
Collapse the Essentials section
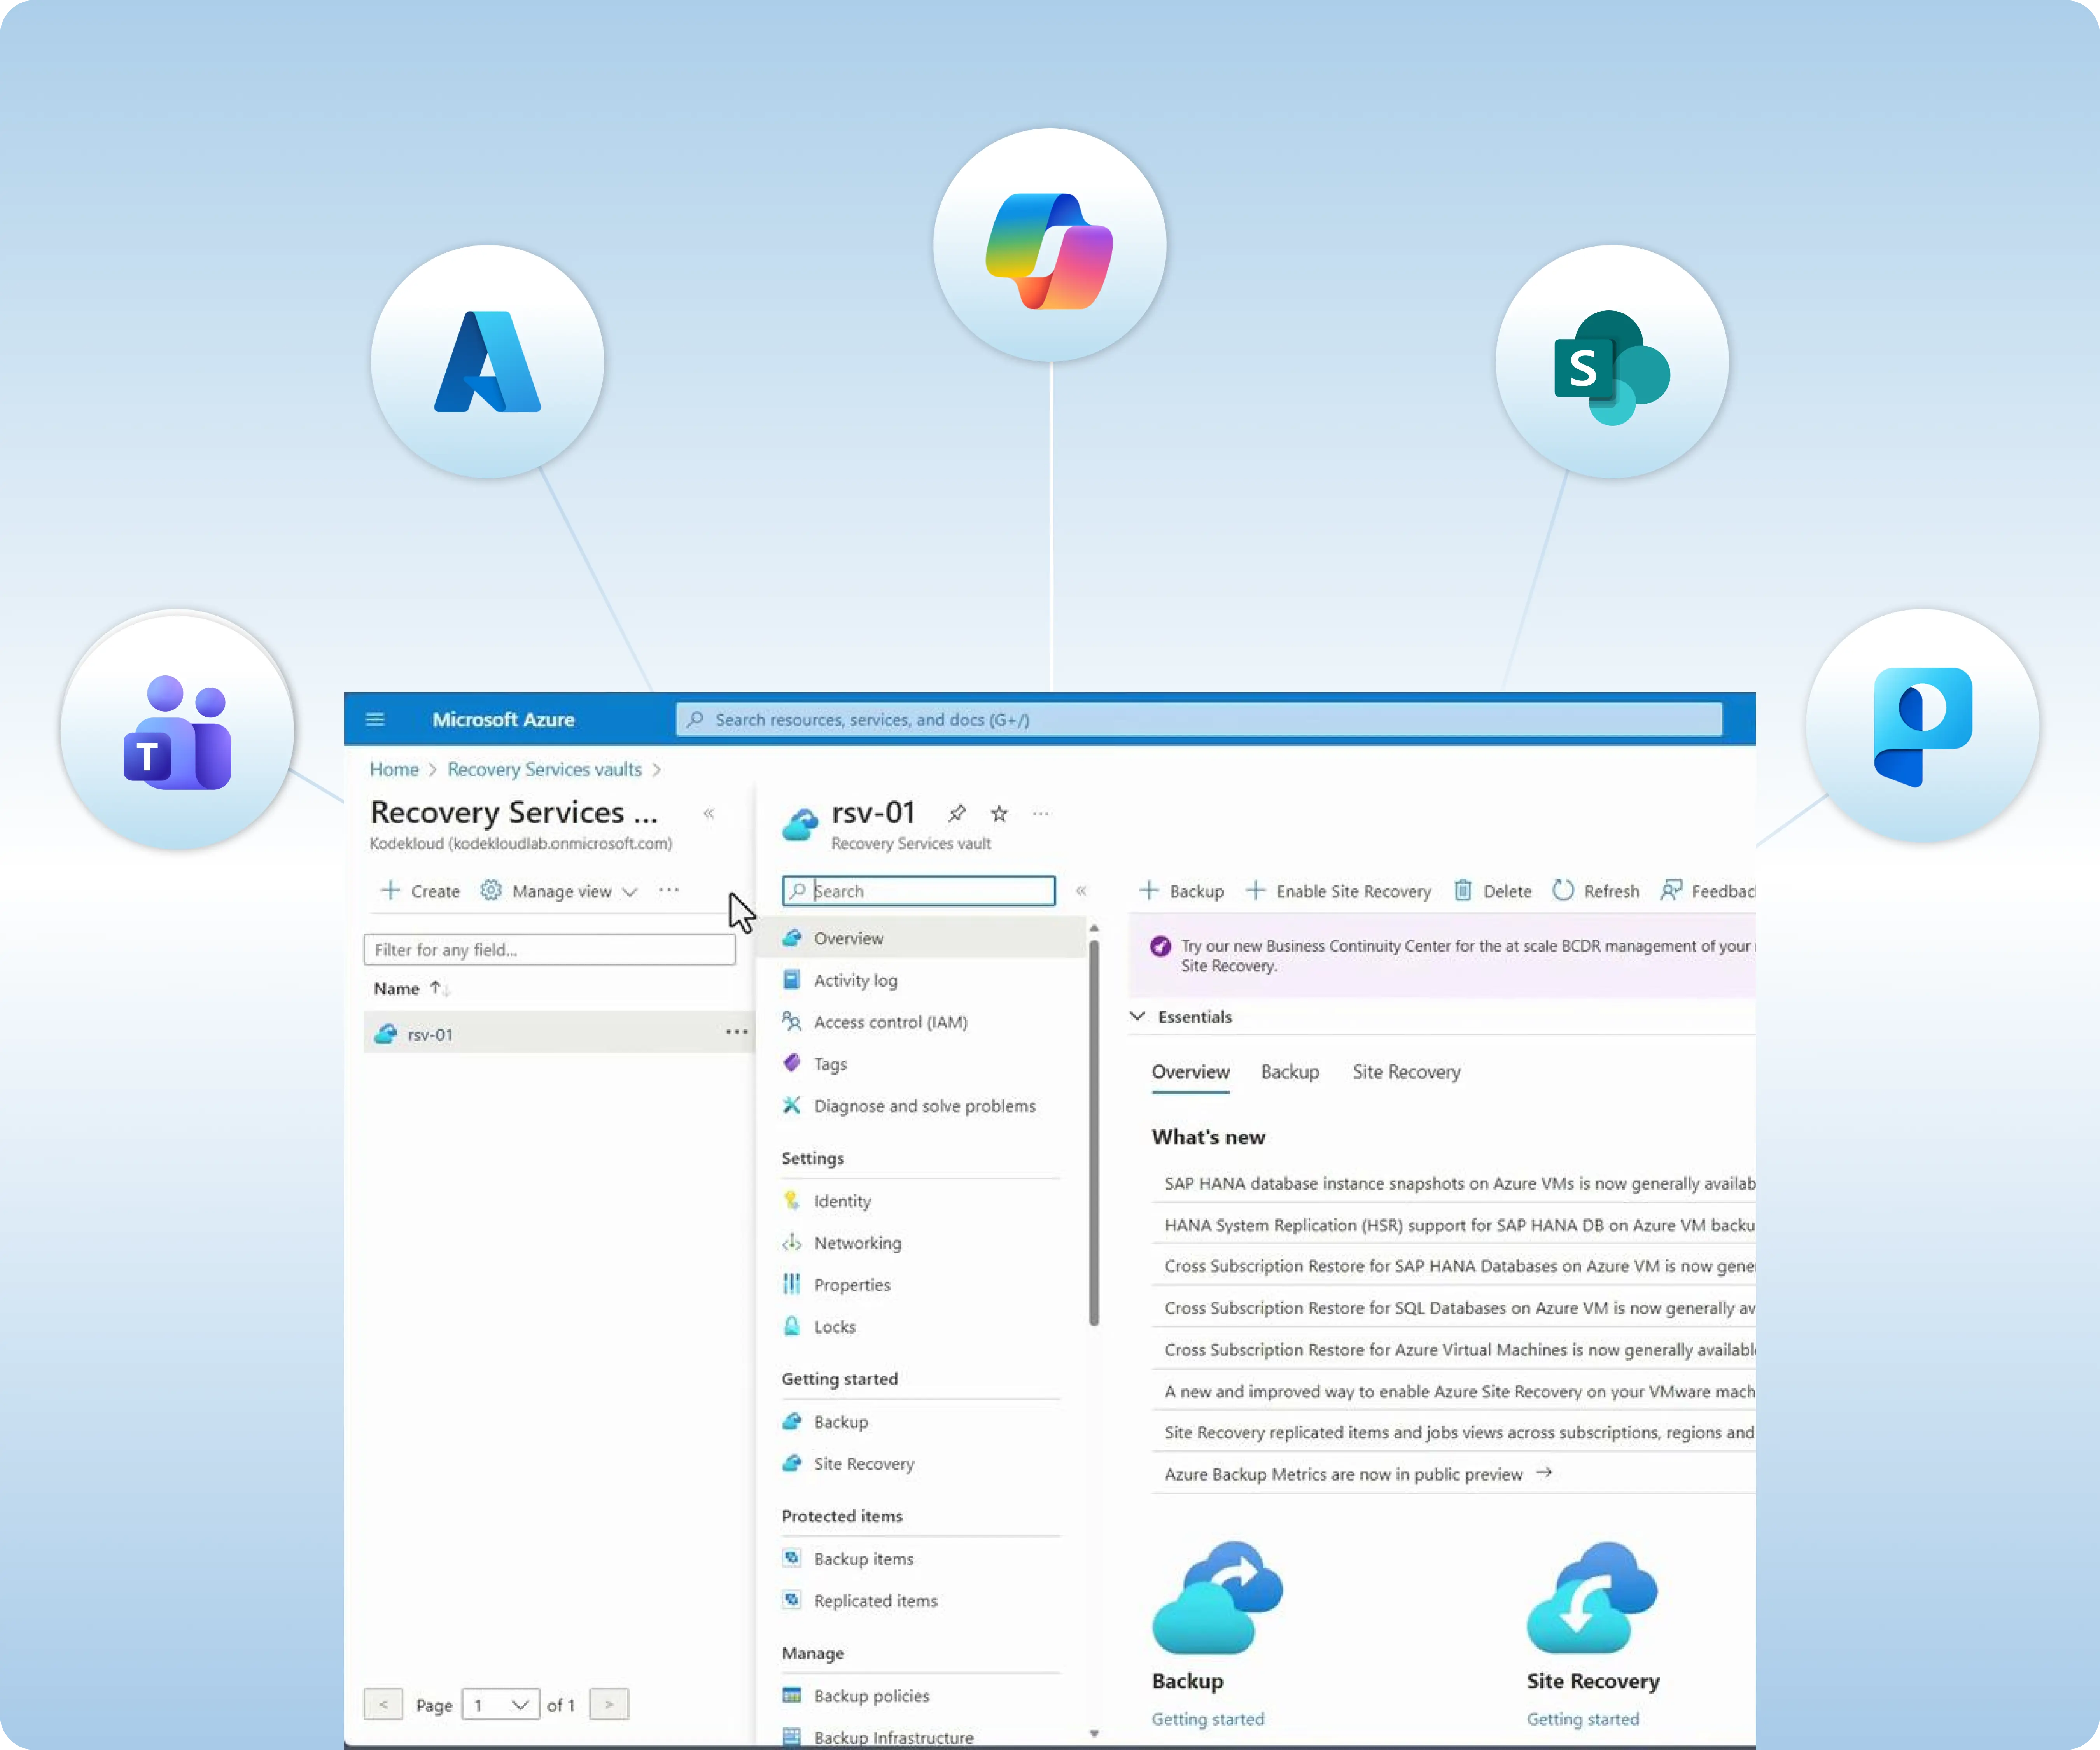[1138, 1016]
